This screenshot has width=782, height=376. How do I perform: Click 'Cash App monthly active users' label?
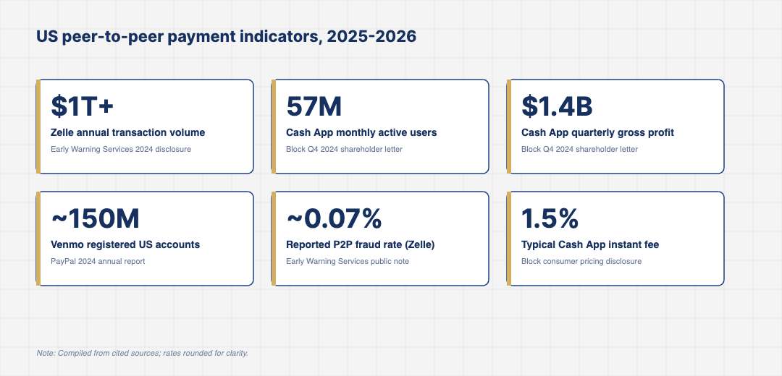click(x=361, y=132)
